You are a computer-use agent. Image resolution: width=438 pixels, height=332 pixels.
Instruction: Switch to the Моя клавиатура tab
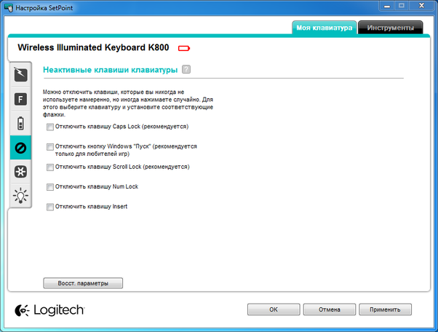[324, 28]
